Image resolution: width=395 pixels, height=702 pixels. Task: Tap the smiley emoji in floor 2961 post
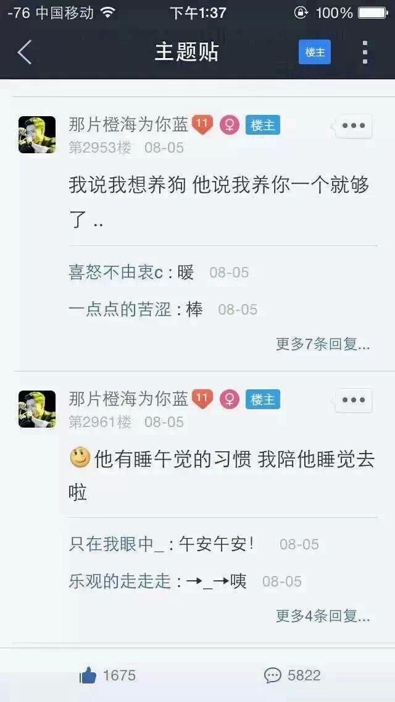(80, 459)
